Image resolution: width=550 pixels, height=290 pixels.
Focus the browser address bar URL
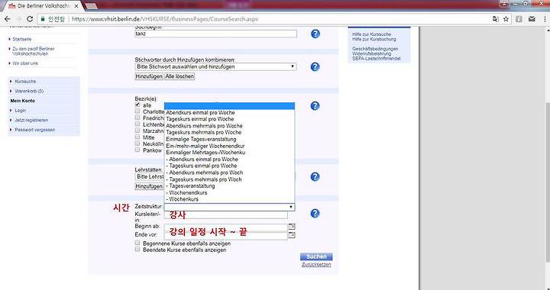click(165, 19)
